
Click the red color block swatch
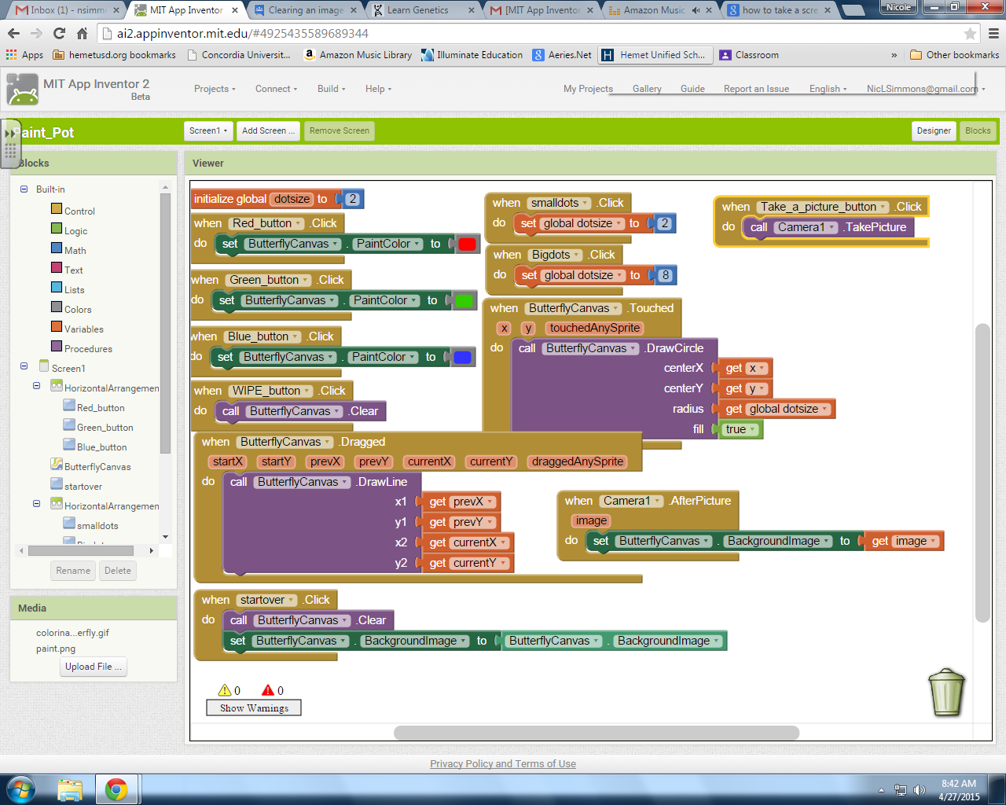click(x=467, y=244)
